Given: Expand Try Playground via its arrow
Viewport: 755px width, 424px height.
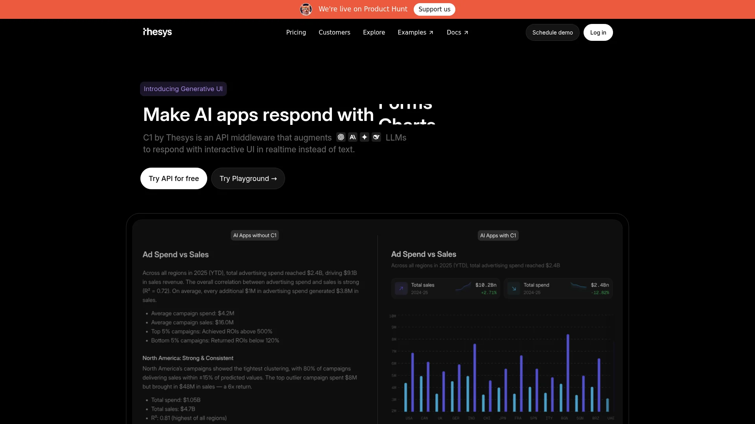Looking at the screenshot, I should tap(274, 178).
